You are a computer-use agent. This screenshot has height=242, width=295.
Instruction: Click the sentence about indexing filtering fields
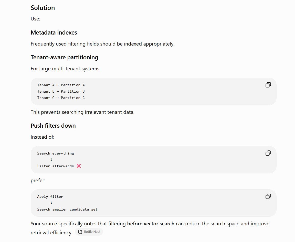(102, 44)
